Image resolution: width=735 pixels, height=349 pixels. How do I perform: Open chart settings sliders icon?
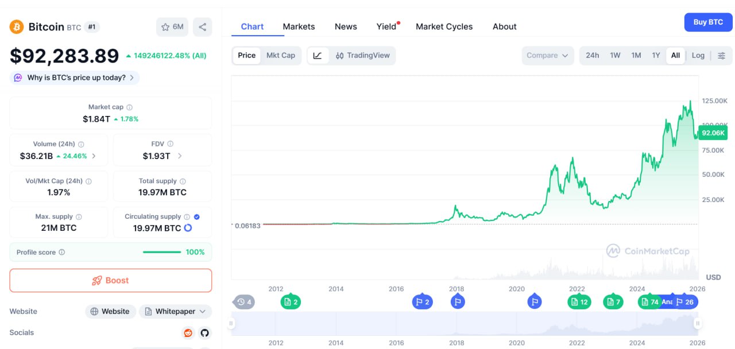722,56
